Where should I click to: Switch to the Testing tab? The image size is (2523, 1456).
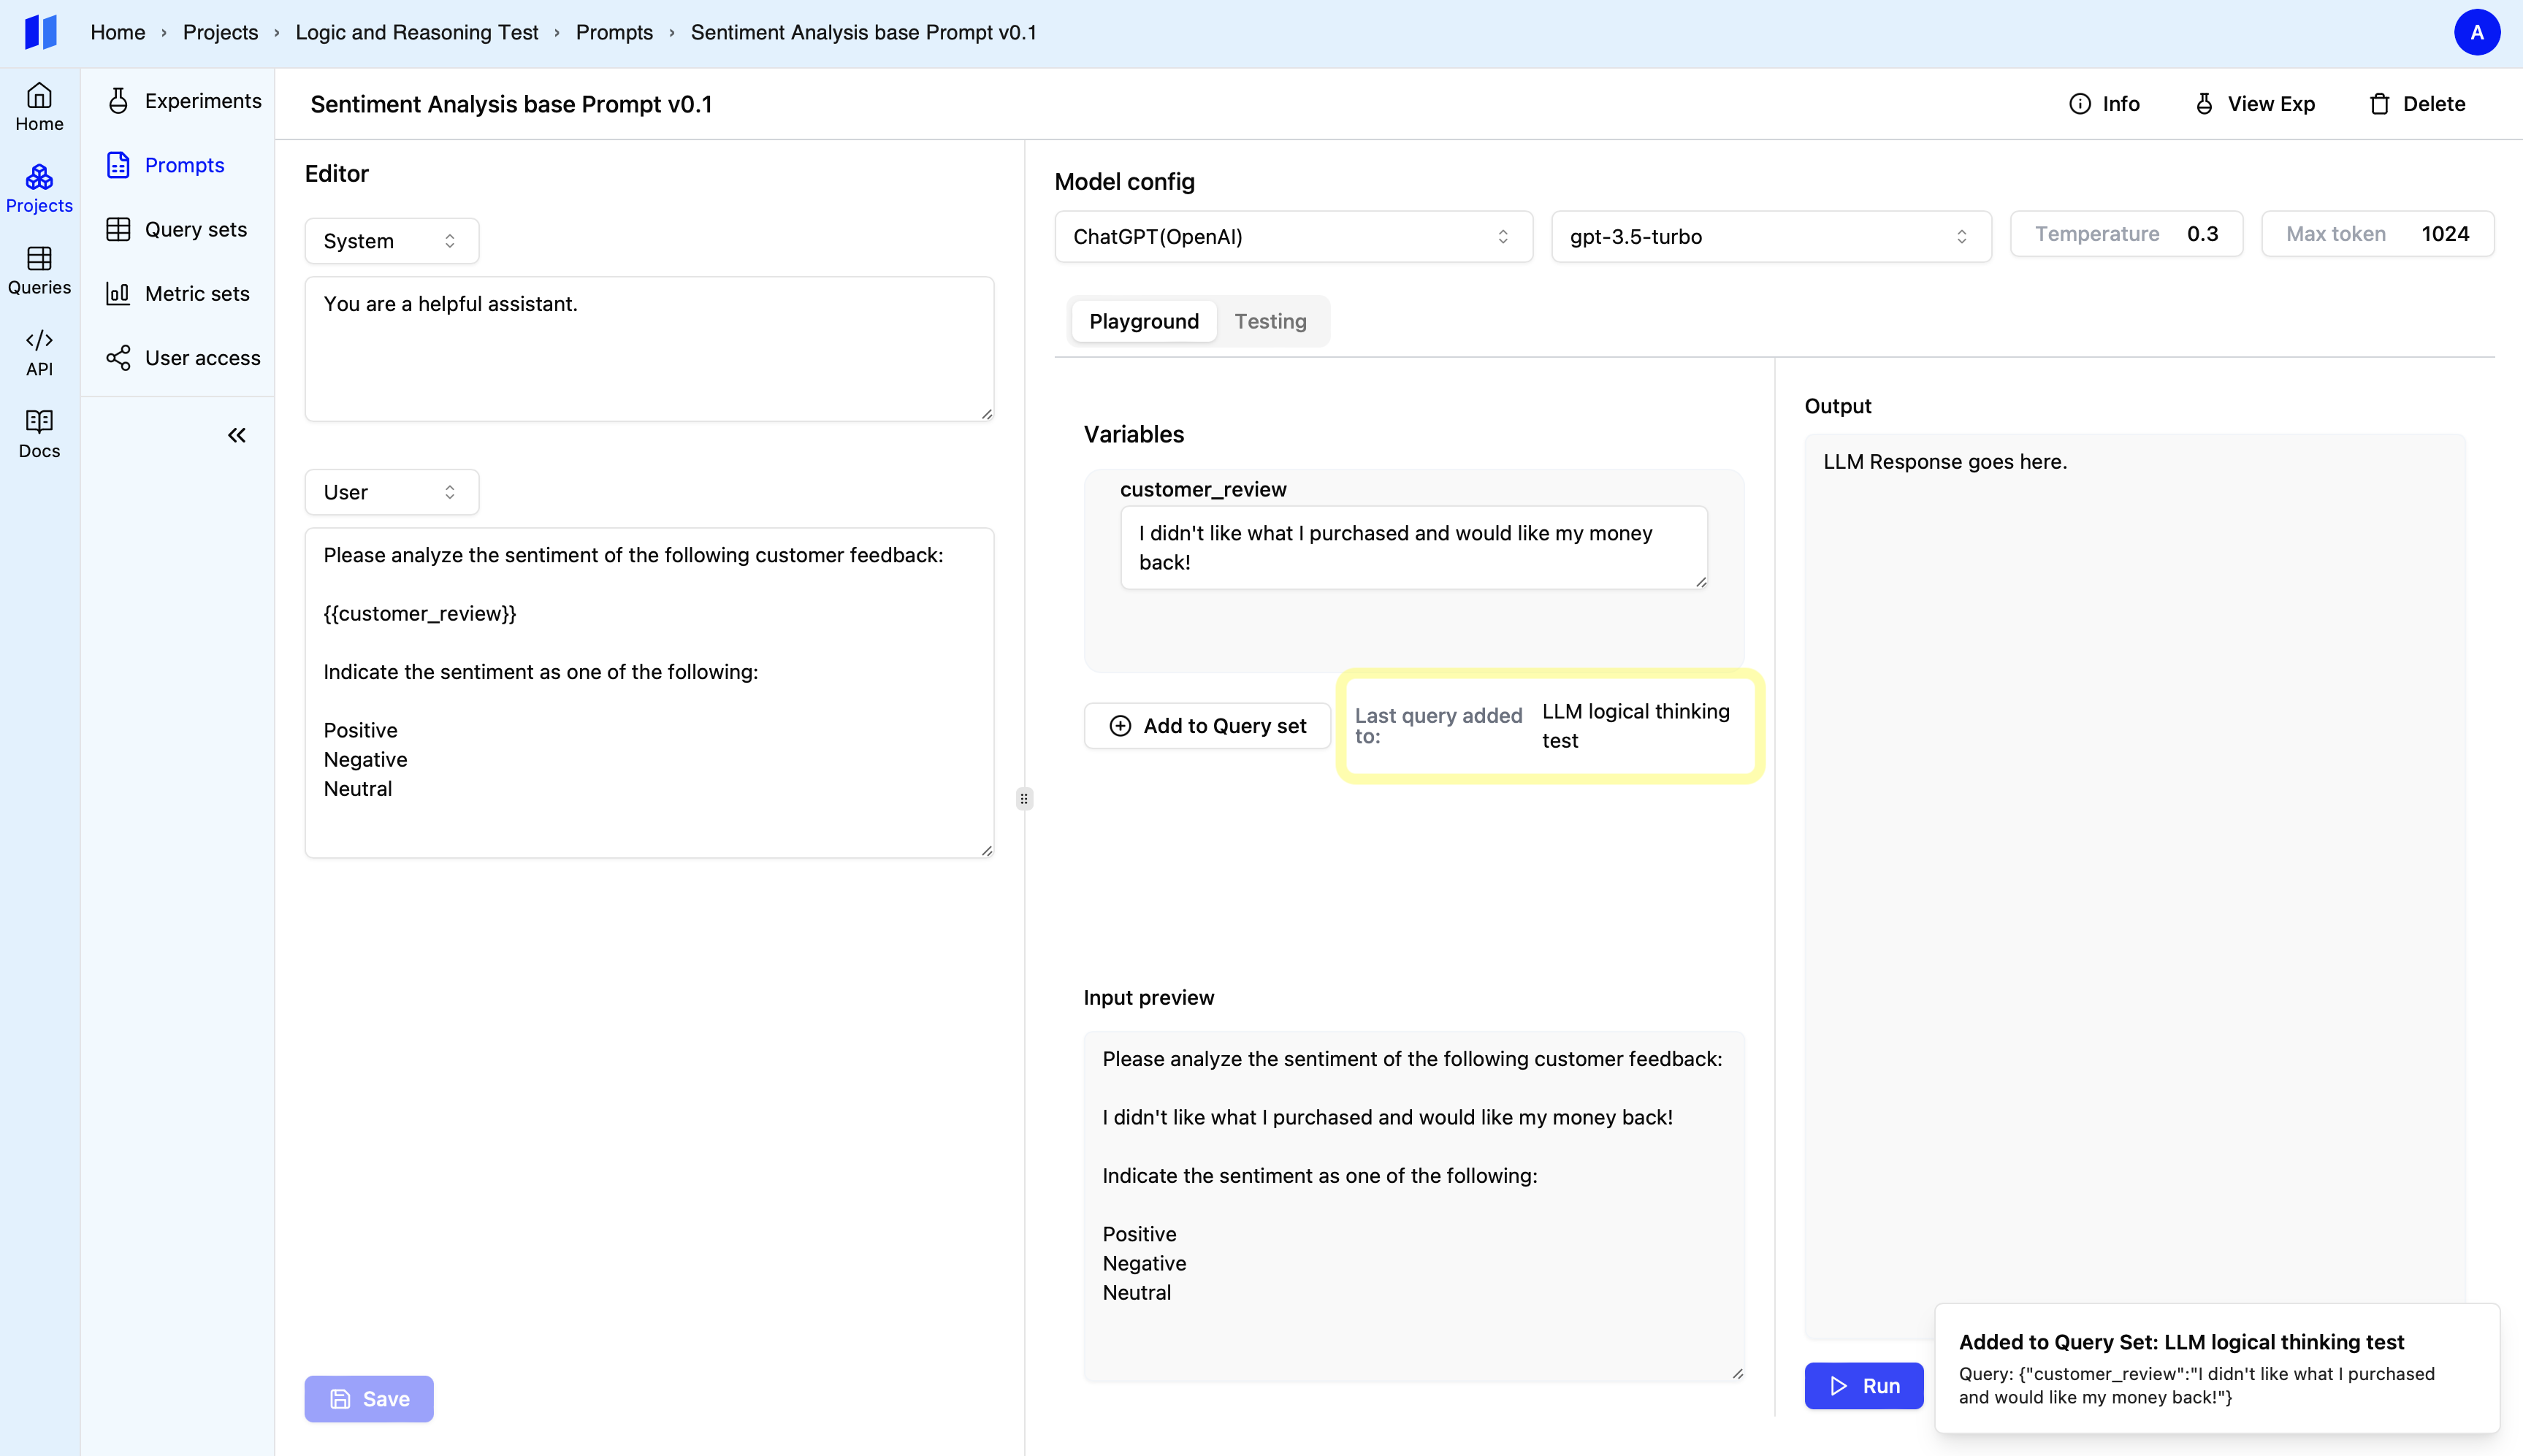(x=1270, y=321)
